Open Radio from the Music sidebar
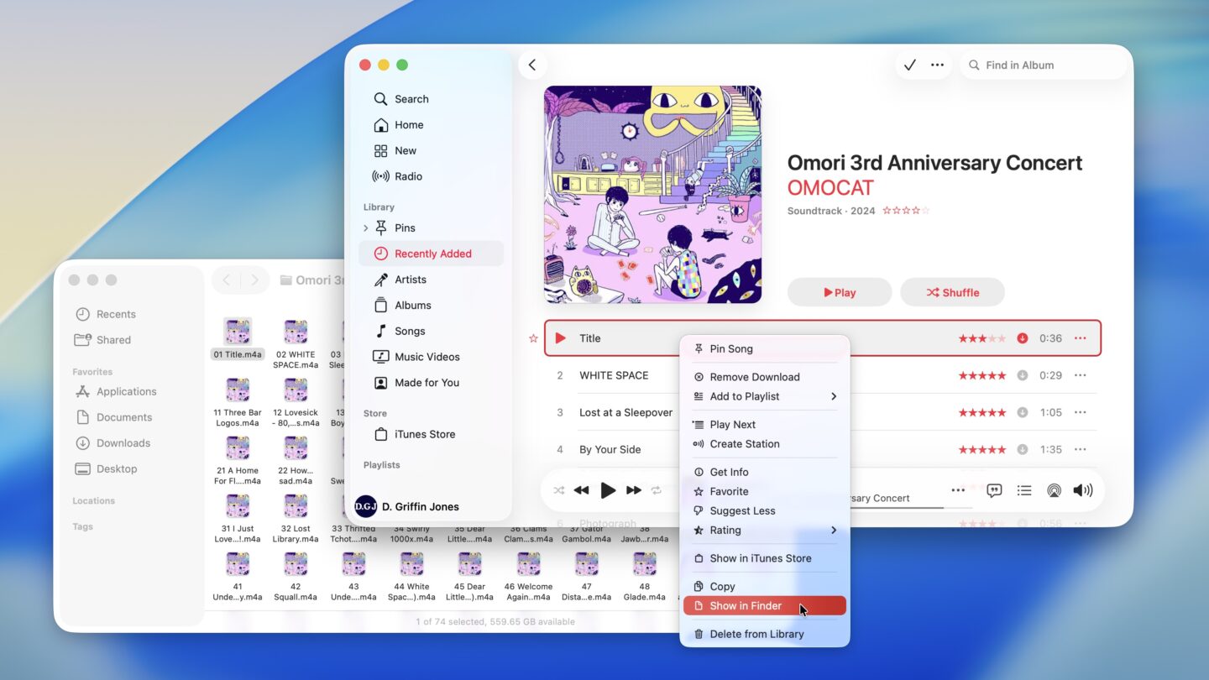The image size is (1209, 680). click(409, 176)
